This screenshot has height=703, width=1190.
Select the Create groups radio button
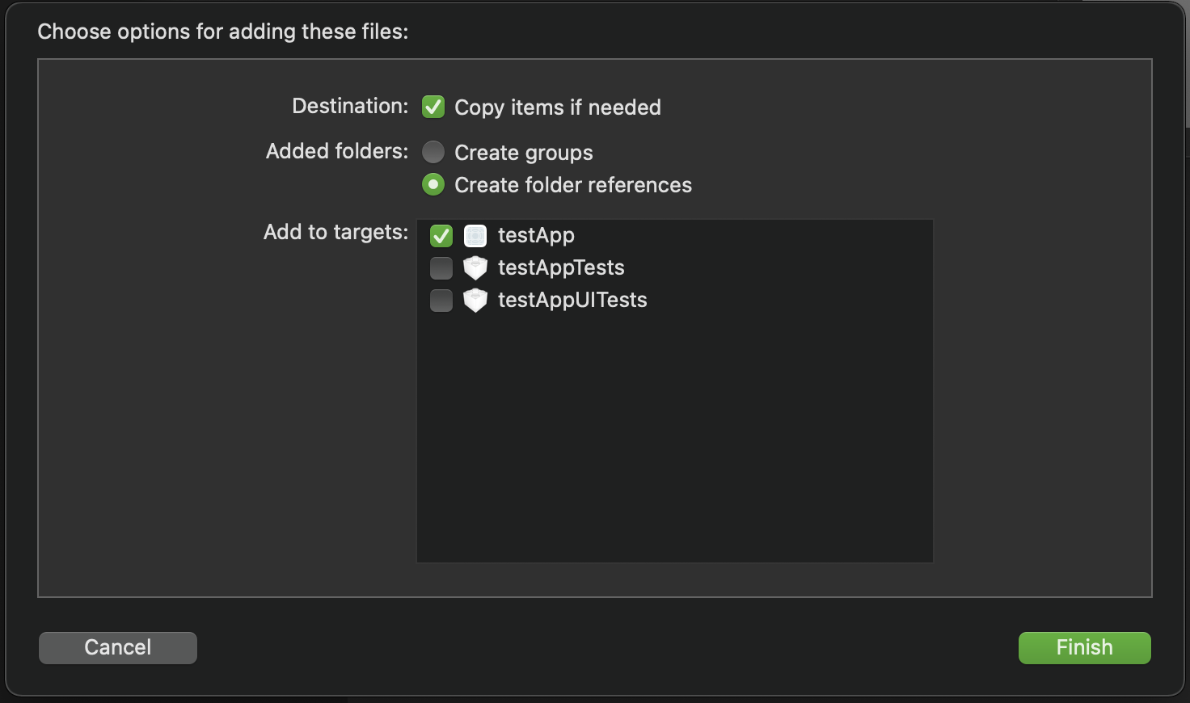tap(433, 152)
